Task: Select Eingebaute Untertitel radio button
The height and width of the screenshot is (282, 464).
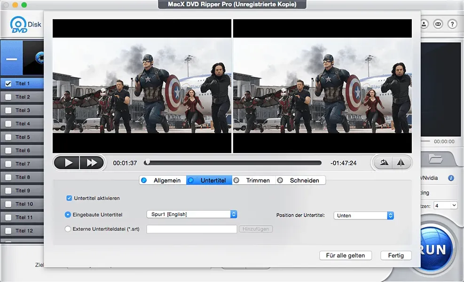Action: coord(68,214)
